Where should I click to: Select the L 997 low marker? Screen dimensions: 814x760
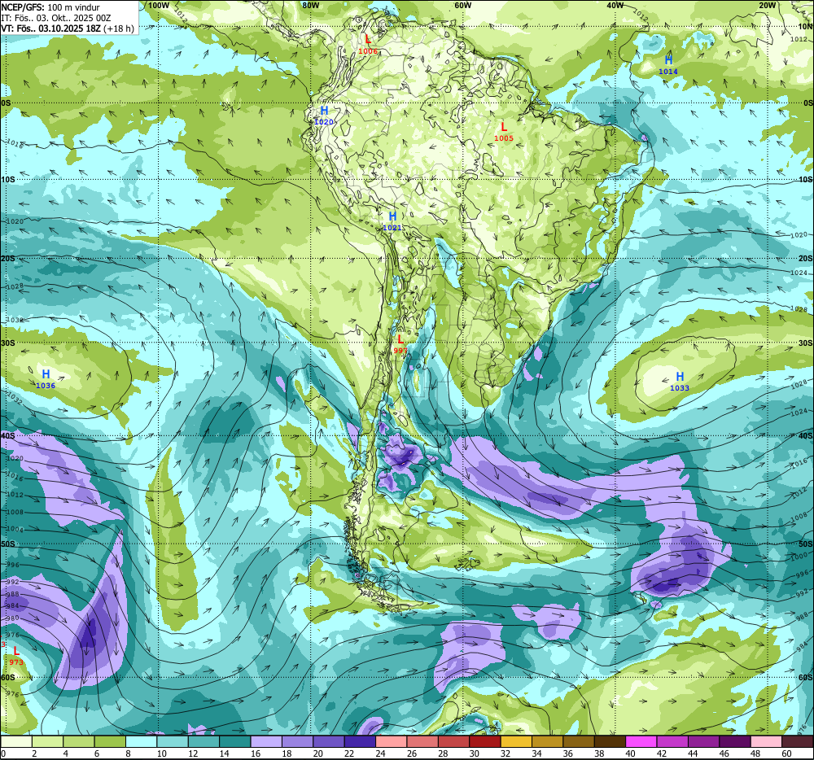click(x=400, y=344)
